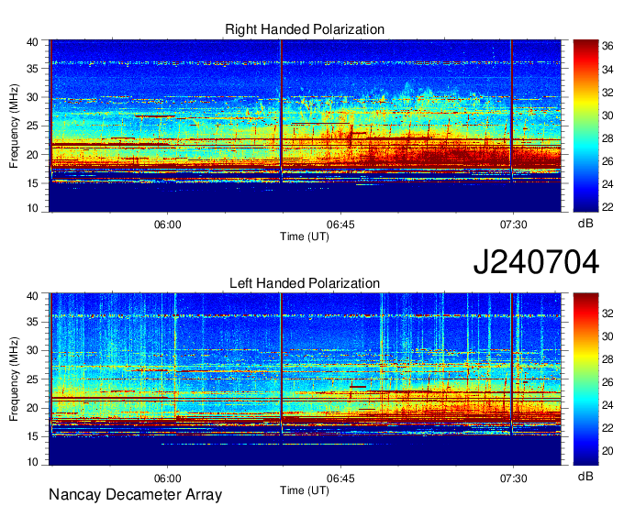The height and width of the screenshot is (506, 624).
Task: Click 26 value on Left Handed color bar
Action: pyautogui.click(x=607, y=382)
